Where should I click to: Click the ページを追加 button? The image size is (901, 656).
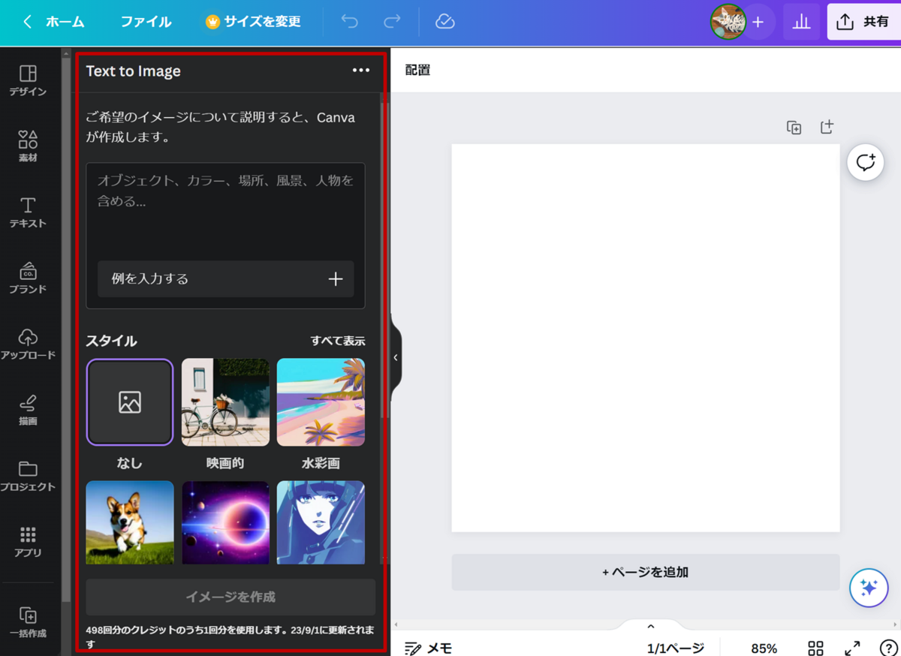645,572
